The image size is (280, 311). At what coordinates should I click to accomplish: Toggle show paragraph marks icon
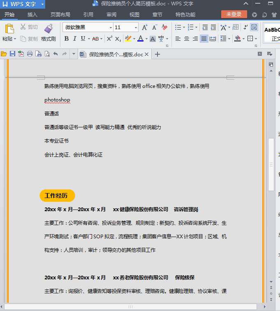point(246,27)
